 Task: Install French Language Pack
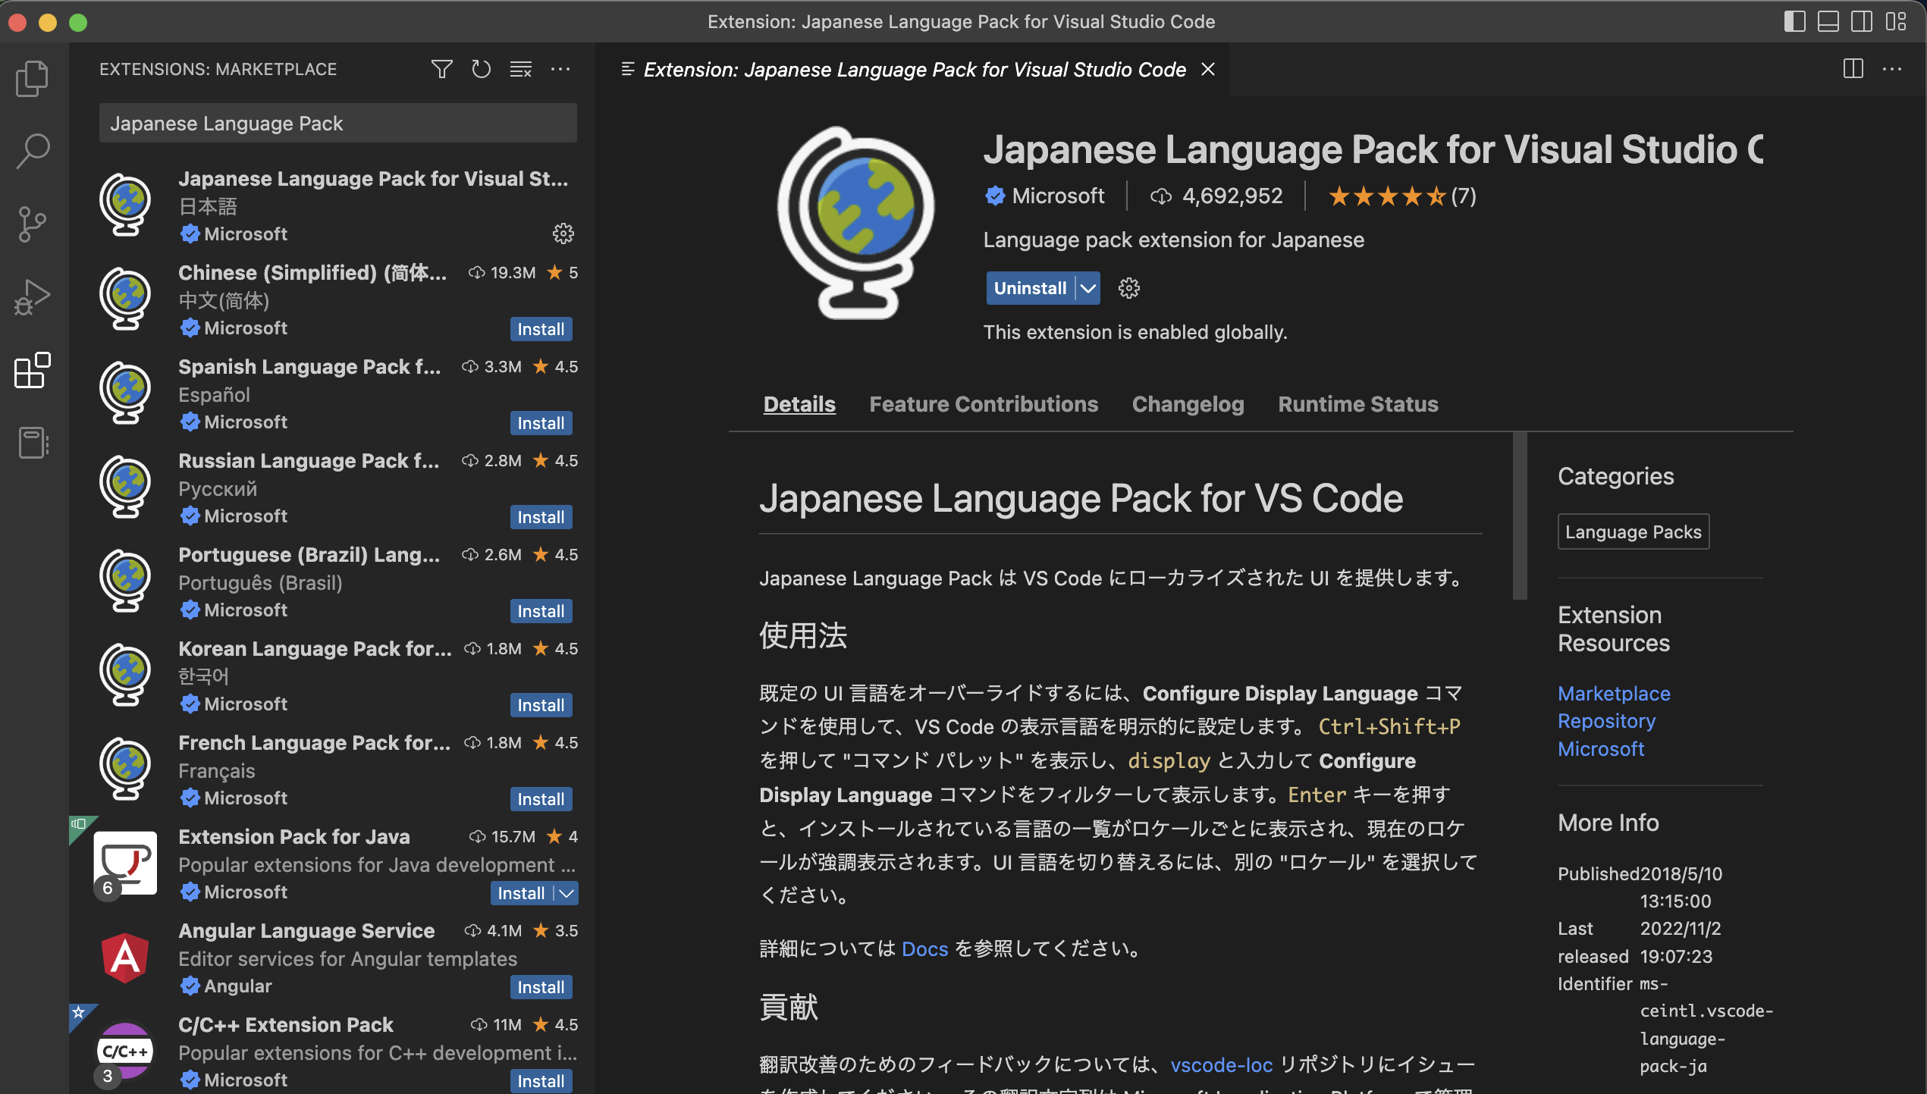click(541, 799)
